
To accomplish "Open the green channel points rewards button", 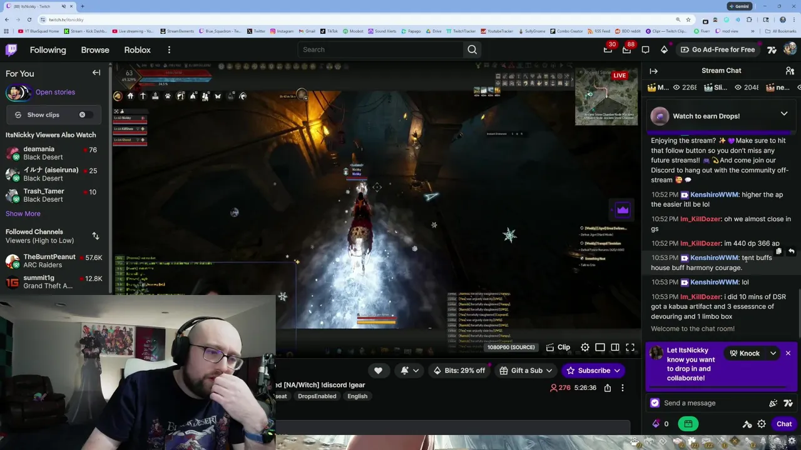I will point(688,424).
